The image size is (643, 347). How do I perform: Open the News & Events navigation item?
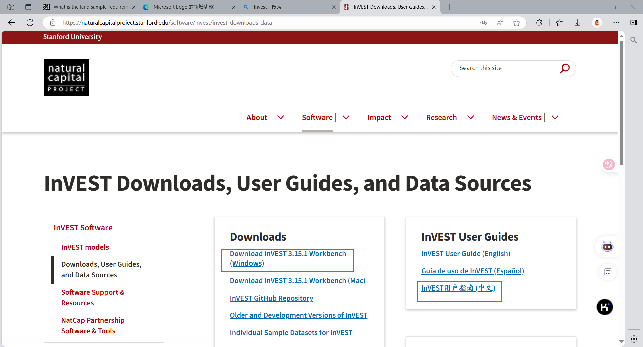pos(517,118)
